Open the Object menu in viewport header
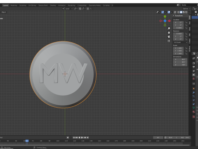 pyautogui.click(x=4, y=12)
